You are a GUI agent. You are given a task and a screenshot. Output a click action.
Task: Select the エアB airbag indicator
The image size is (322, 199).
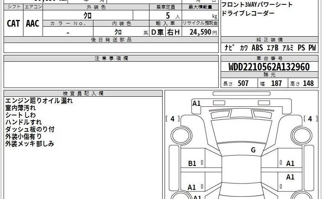pyautogui.click(x=272, y=48)
